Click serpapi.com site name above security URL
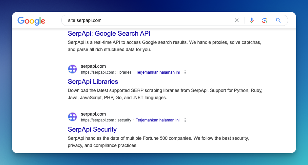Screen dimensions: 308x165 tap(93, 114)
